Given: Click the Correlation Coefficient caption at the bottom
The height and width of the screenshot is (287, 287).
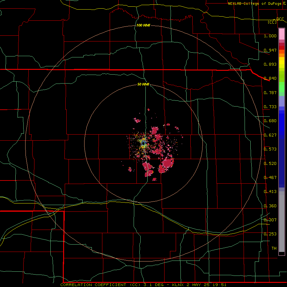Looking at the screenshot, I should 143,285.
